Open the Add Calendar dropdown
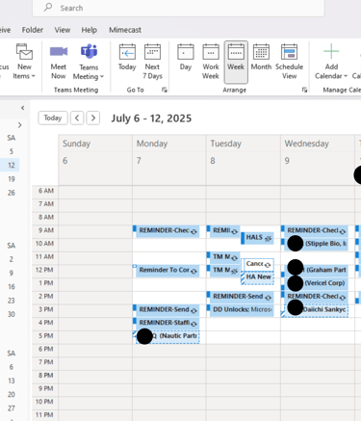 (331, 62)
